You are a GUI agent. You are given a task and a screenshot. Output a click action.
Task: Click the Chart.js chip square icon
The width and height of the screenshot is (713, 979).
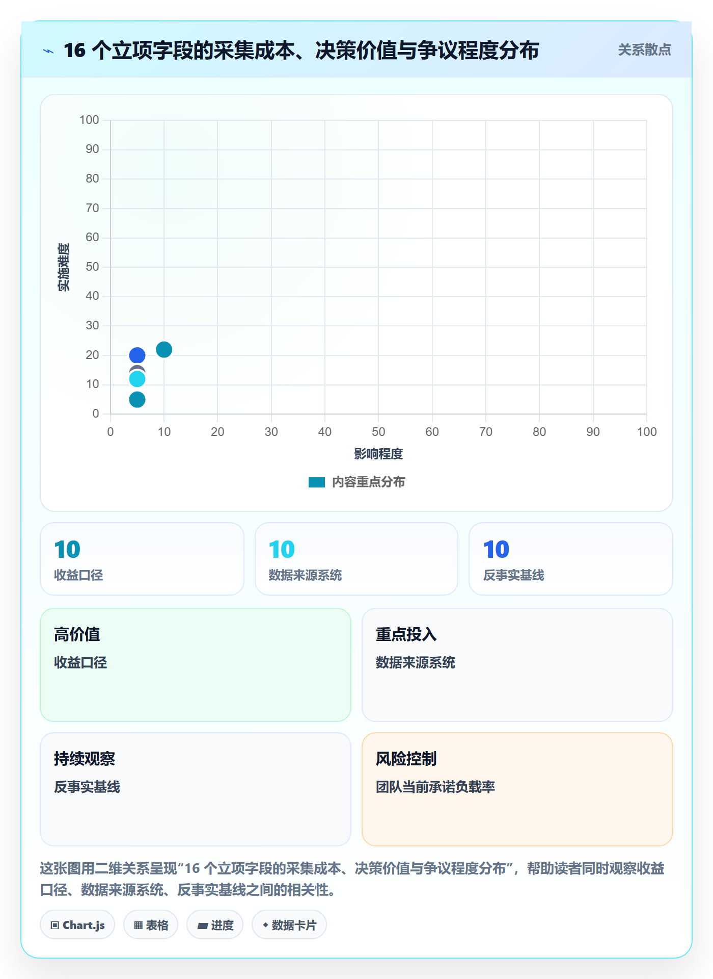(55, 925)
